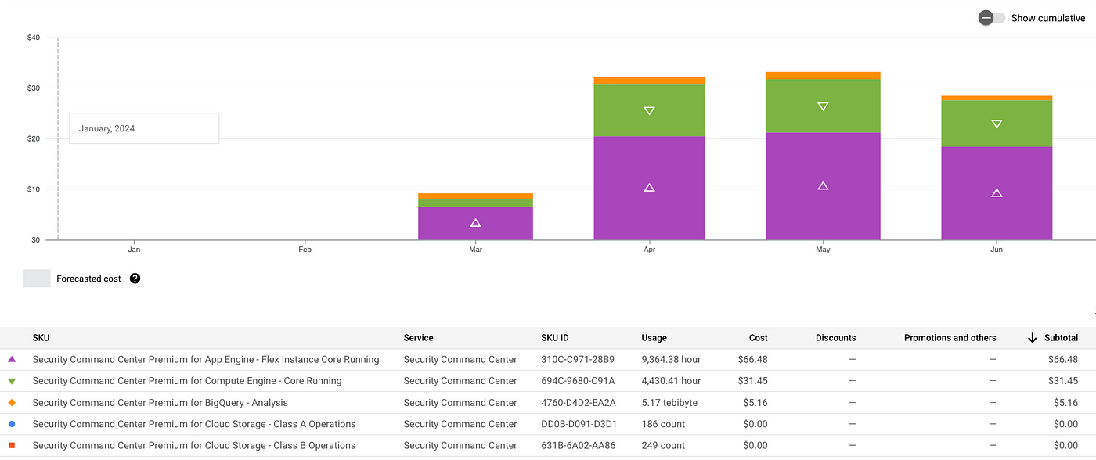
Task: Click the 5.17 tebibyte usage value
Action: tap(669, 403)
